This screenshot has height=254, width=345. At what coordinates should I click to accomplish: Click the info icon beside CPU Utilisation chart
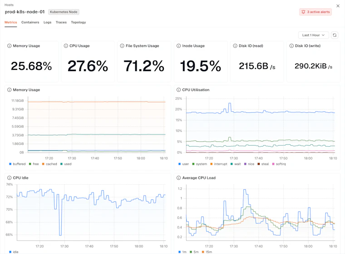pyautogui.click(x=178, y=90)
